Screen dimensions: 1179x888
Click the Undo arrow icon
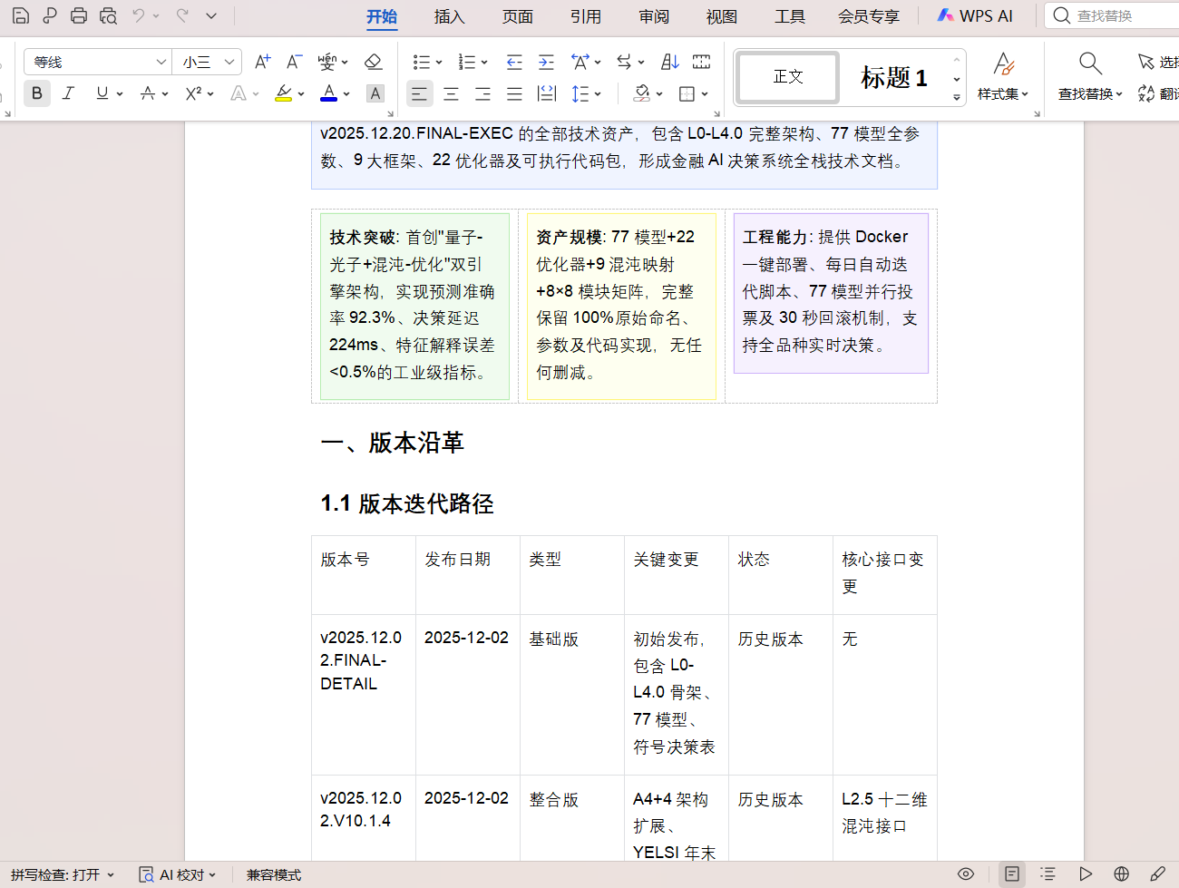coord(138,15)
